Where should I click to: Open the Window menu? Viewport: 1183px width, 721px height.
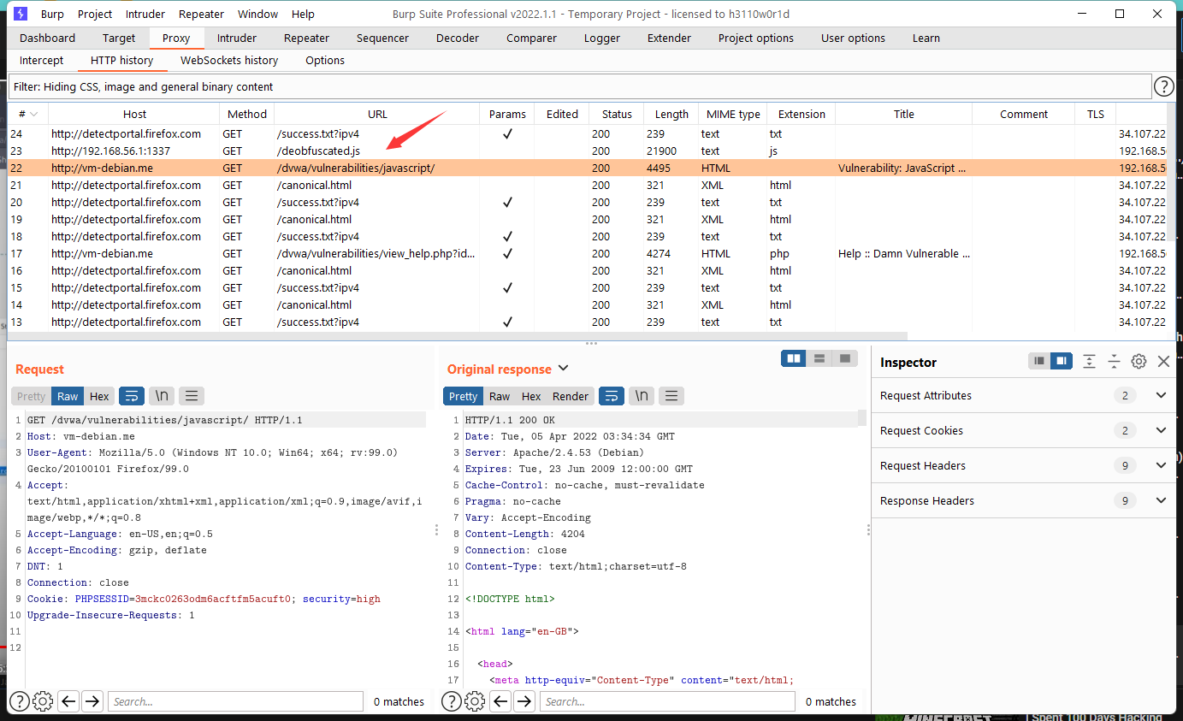pyautogui.click(x=257, y=14)
